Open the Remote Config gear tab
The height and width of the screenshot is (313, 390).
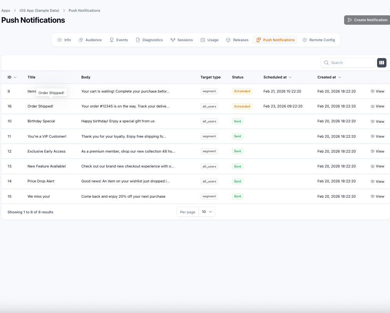[305, 40]
